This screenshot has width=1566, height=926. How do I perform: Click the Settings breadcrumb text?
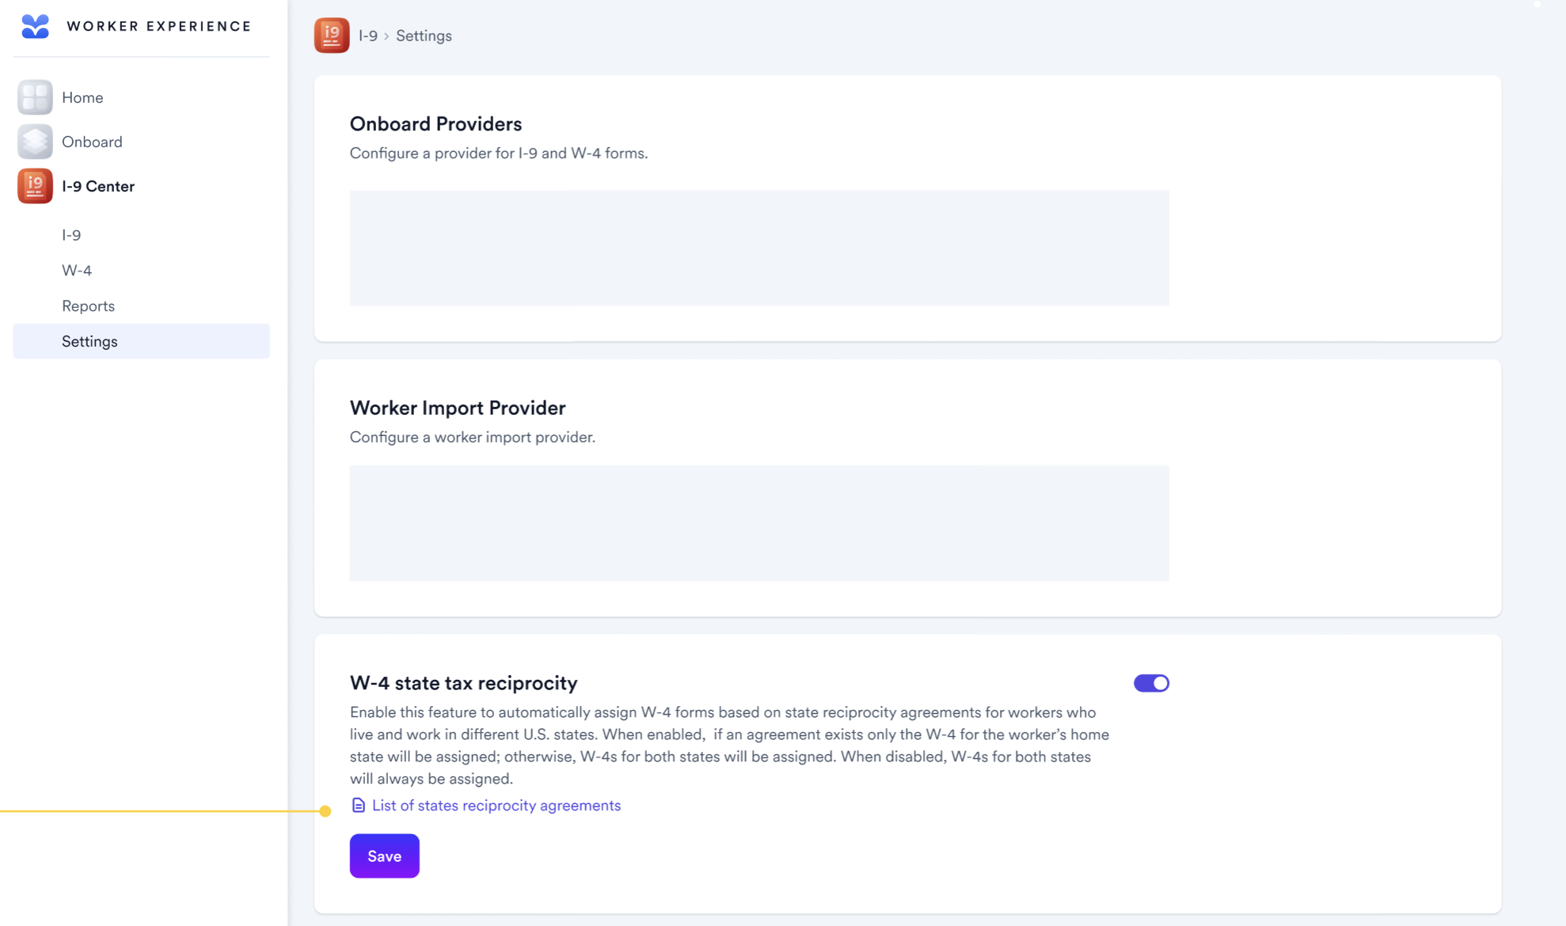click(x=424, y=36)
